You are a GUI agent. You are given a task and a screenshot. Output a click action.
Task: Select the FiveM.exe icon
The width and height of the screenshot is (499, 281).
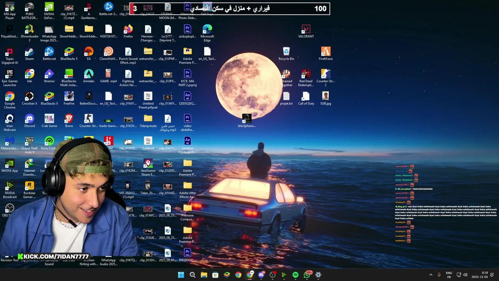click(x=326, y=54)
